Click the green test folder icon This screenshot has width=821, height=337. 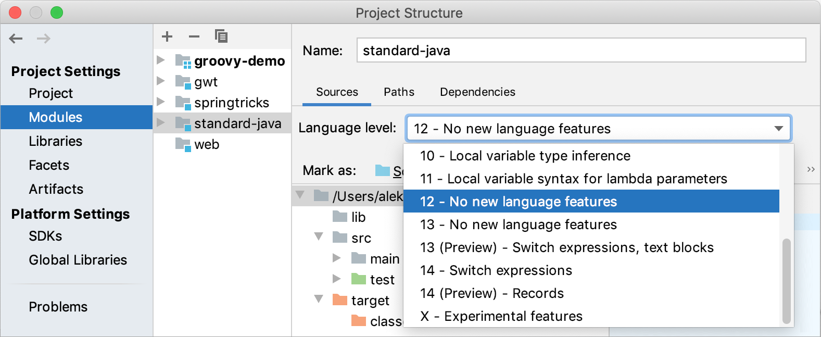pyautogui.click(x=359, y=279)
